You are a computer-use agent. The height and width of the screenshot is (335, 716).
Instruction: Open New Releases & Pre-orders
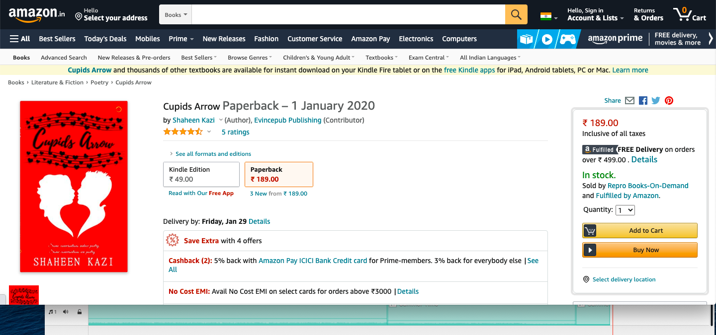pos(134,58)
